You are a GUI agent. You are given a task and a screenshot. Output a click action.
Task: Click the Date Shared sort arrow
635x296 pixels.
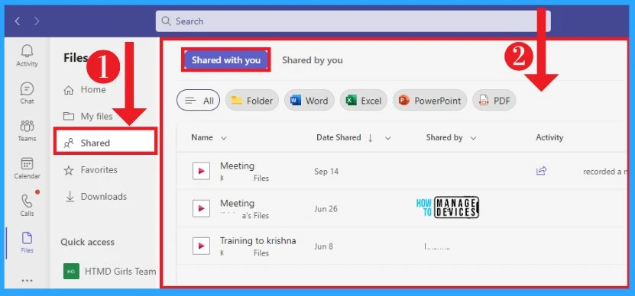[x=370, y=138]
